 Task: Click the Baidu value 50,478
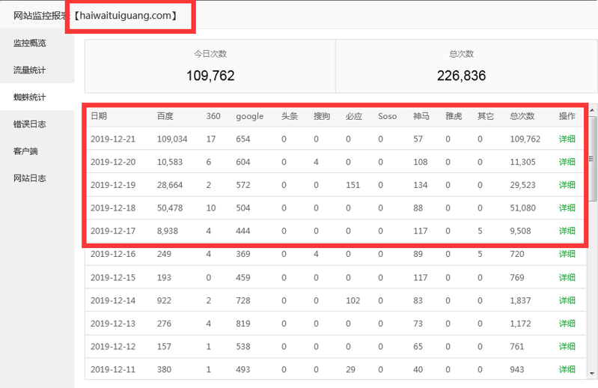(170, 208)
